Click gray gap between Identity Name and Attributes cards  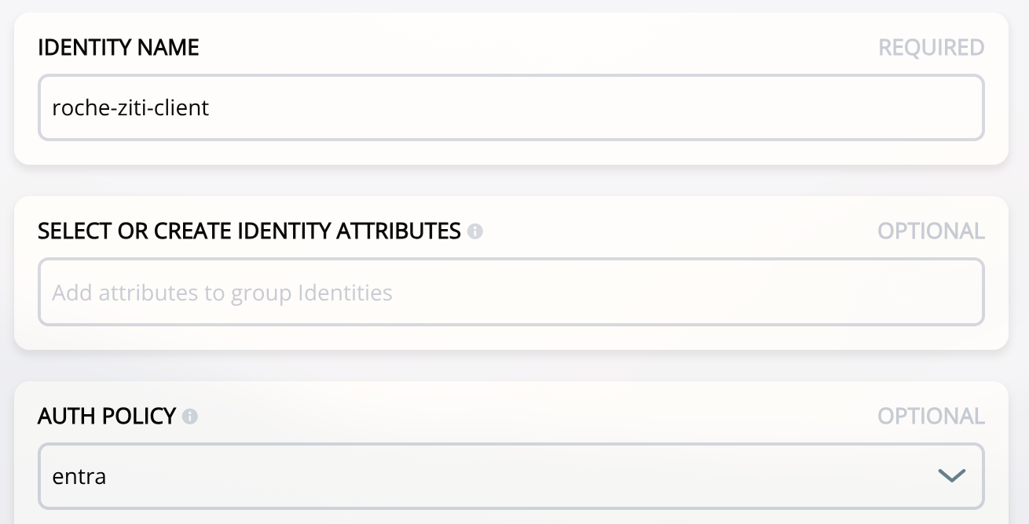coord(511,180)
